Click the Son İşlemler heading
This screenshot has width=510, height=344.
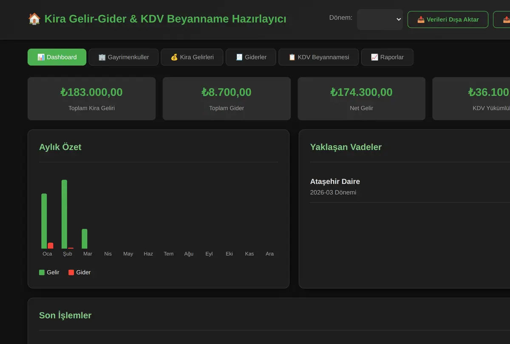pyautogui.click(x=65, y=316)
